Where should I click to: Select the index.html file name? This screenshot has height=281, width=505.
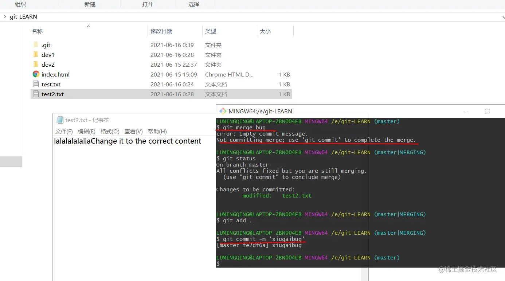[55, 75]
